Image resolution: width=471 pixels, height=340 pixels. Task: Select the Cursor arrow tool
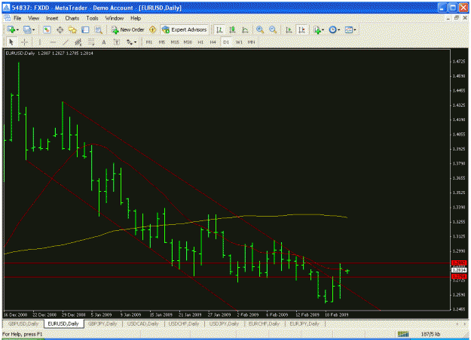click(11, 42)
